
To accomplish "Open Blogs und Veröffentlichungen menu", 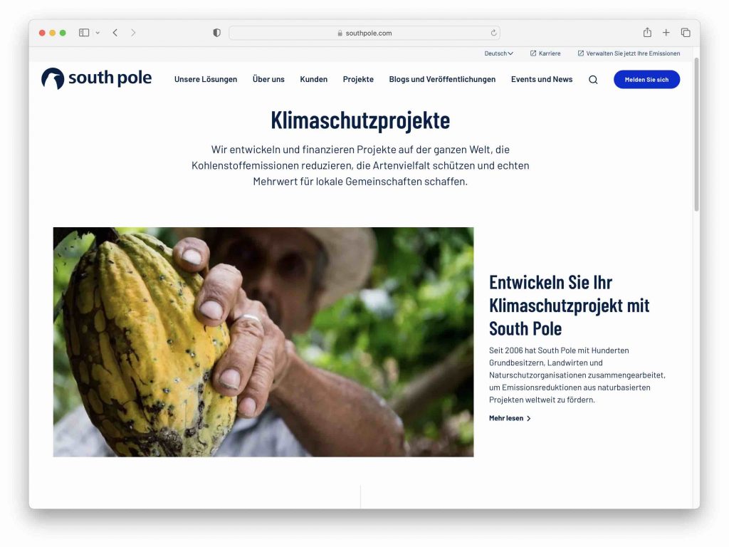I will tap(442, 80).
